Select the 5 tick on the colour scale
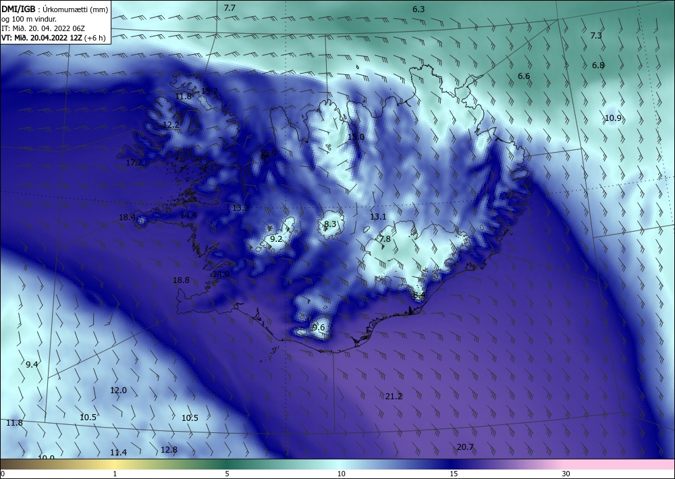675x479 pixels. click(x=227, y=474)
